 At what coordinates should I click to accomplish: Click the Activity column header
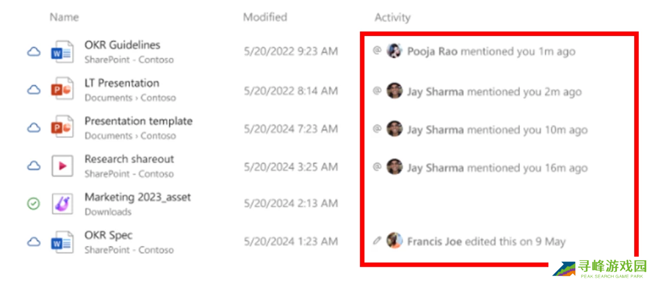pyautogui.click(x=392, y=17)
